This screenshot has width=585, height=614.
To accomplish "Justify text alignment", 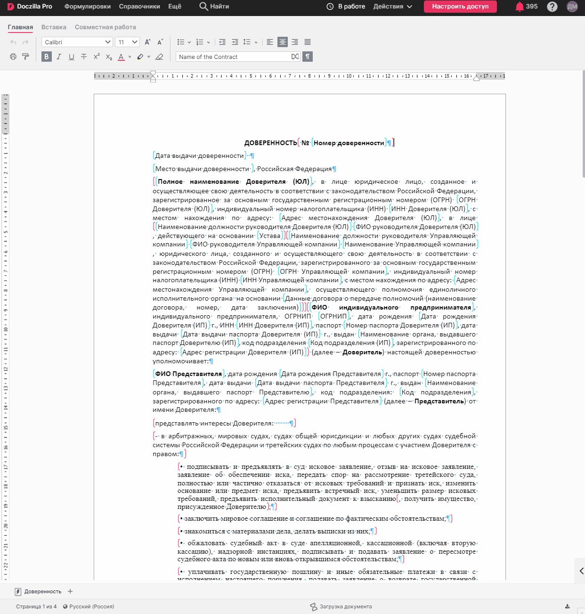I will tap(308, 42).
